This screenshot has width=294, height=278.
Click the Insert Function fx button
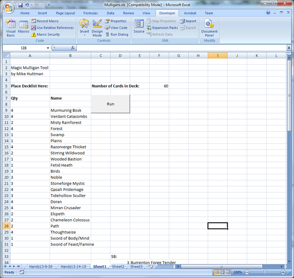point(73,48)
